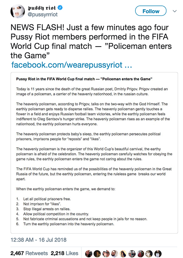Click the NEWS FLASH tweet text
This screenshot has width=183, height=258.
(x=91, y=41)
